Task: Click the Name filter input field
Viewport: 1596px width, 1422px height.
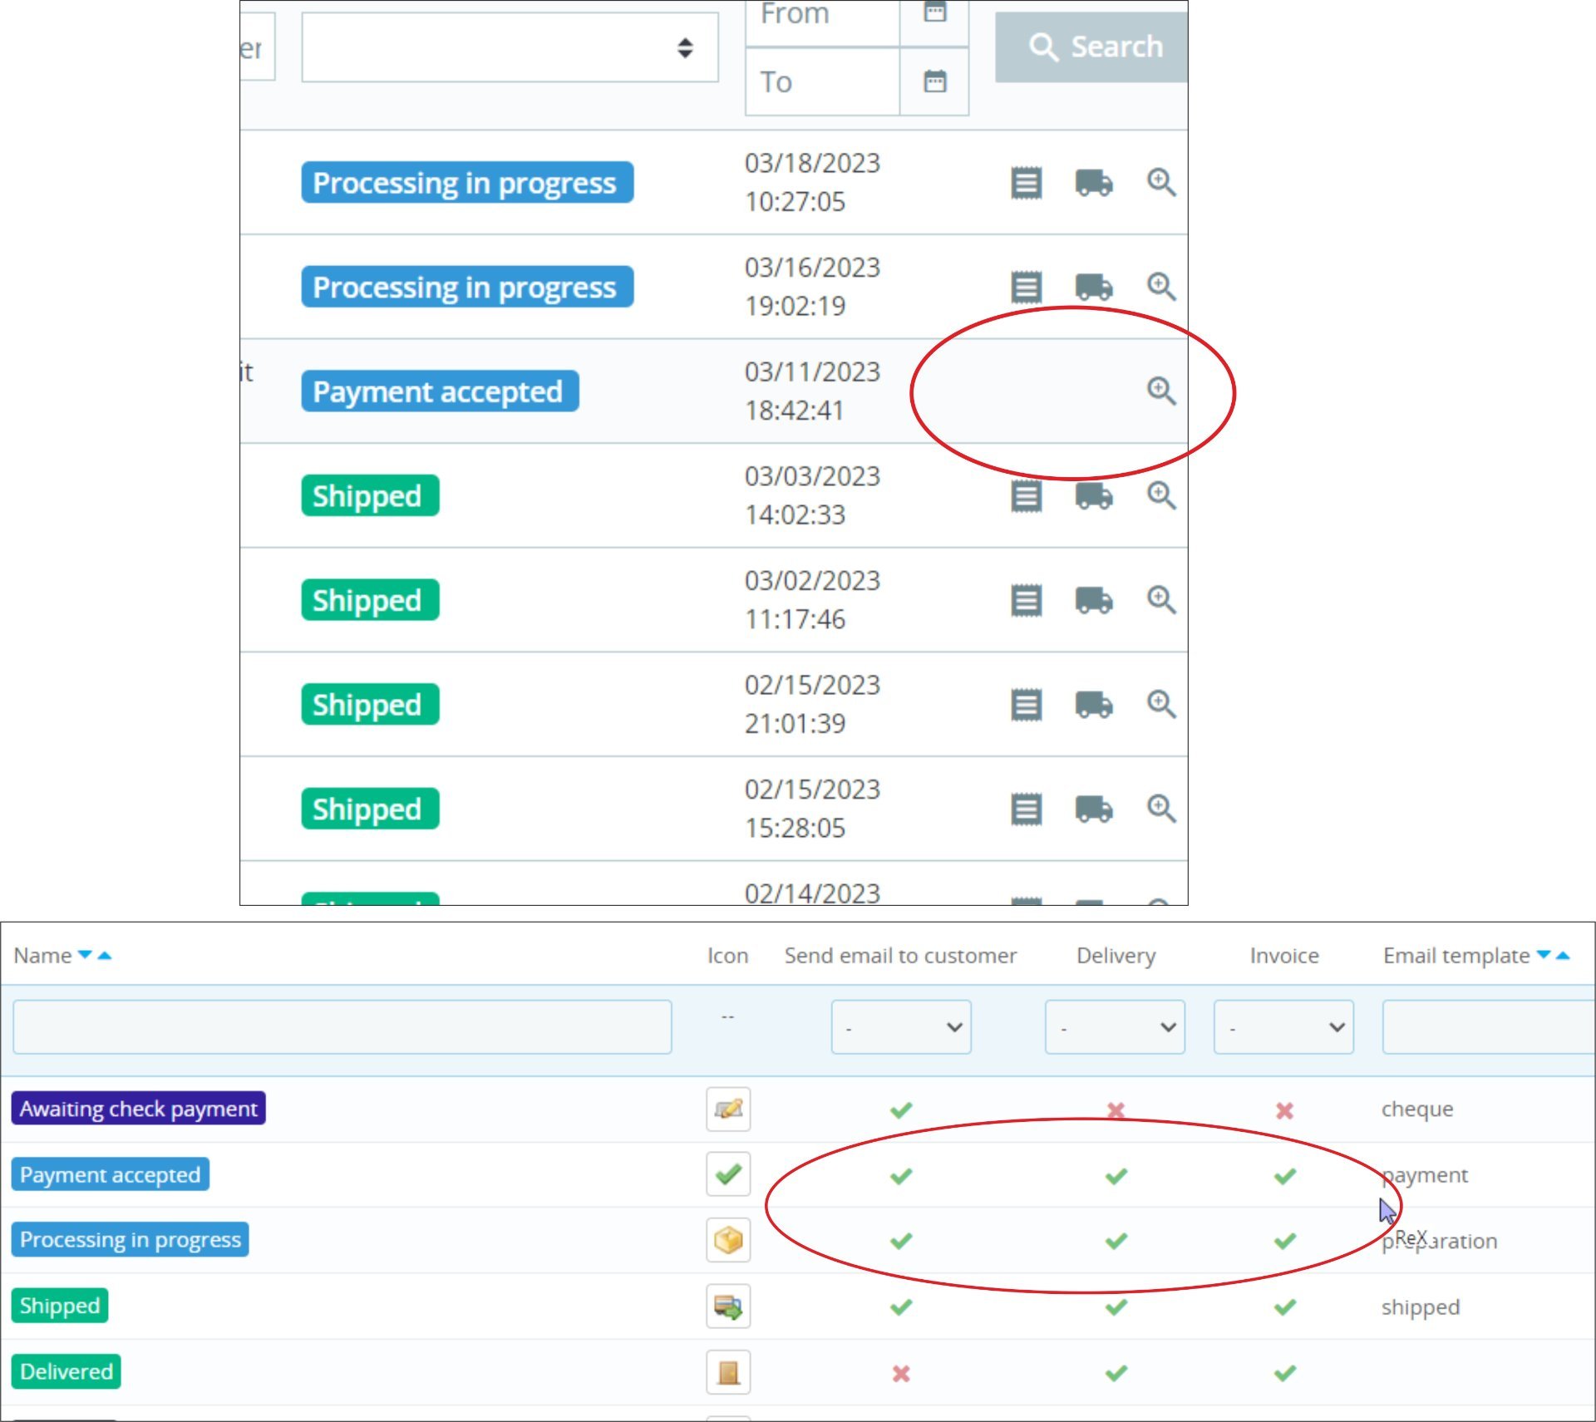Action: [x=342, y=1027]
